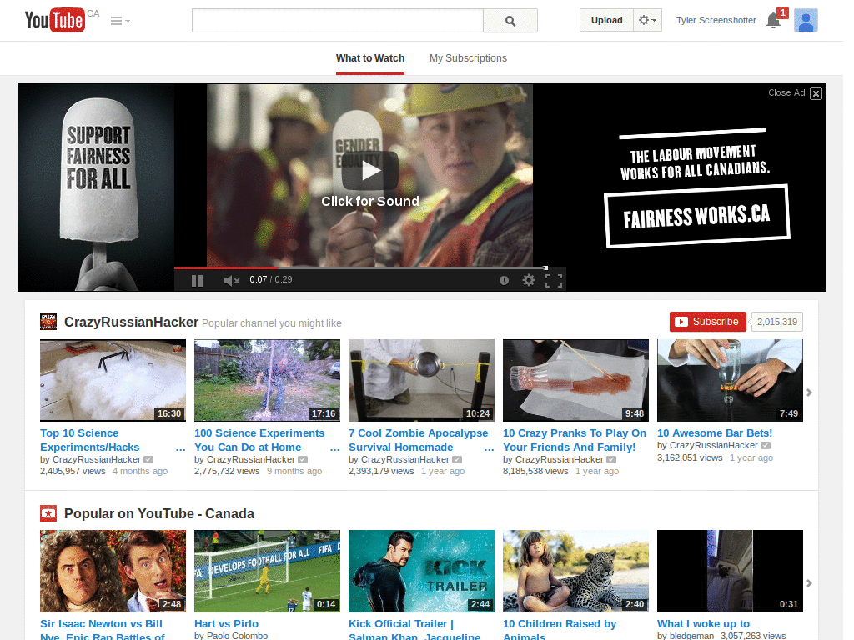Click What I woke up to title
This screenshot has height=640, width=854.
pyautogui.click(x=704, y=624)
